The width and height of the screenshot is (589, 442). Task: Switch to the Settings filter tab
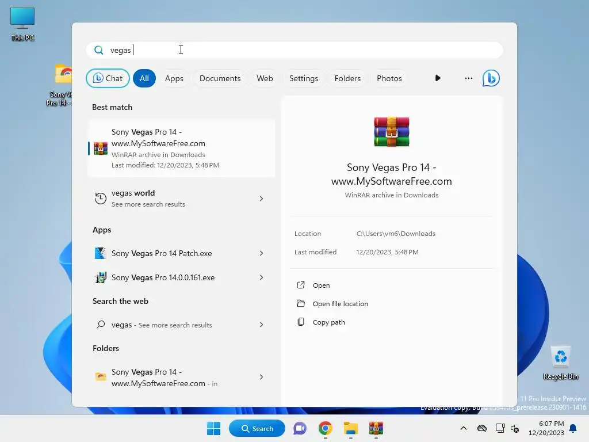(304, 78)
